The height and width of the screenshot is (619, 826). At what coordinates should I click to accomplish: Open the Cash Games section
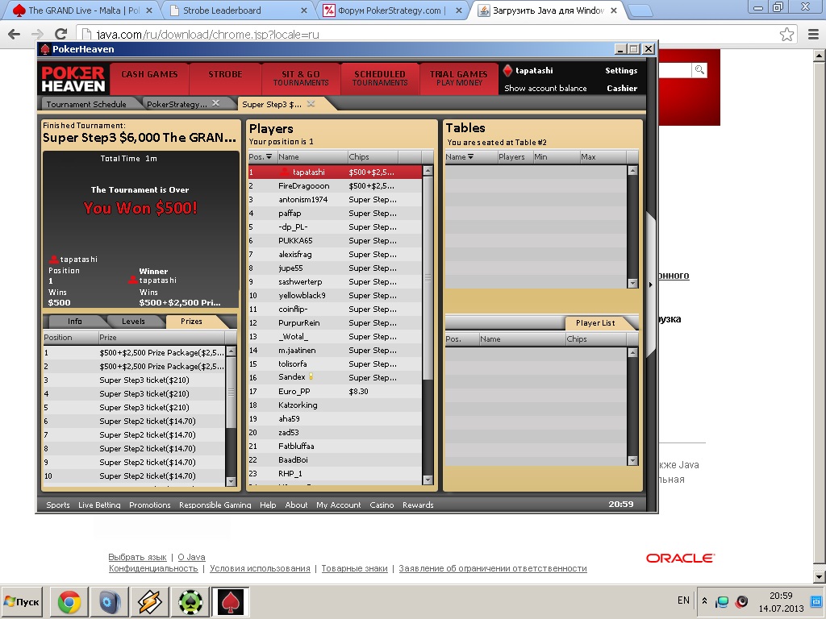149,75
